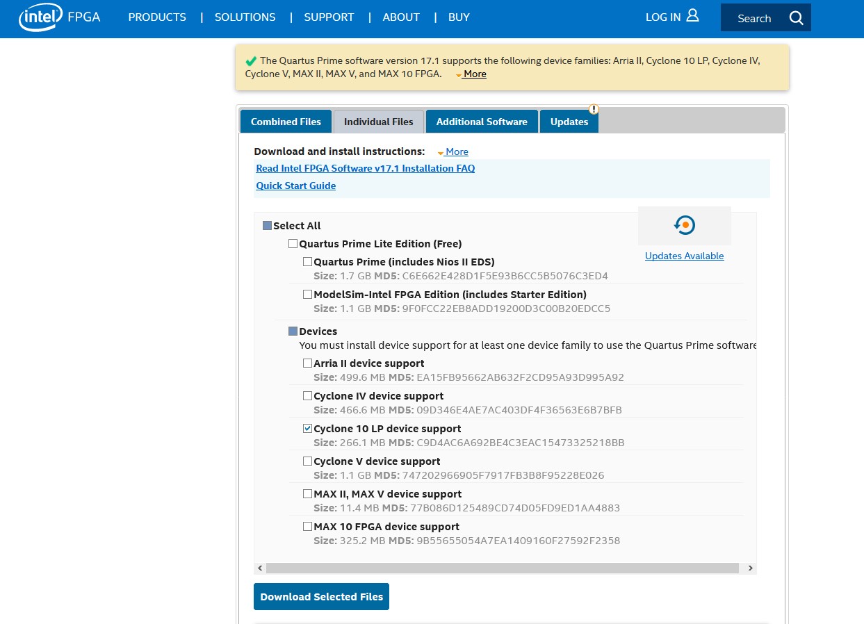Check Arria II device support
The height and width of the screenshot is (624, 864).
pyautogui.click(x=307, y=363)
